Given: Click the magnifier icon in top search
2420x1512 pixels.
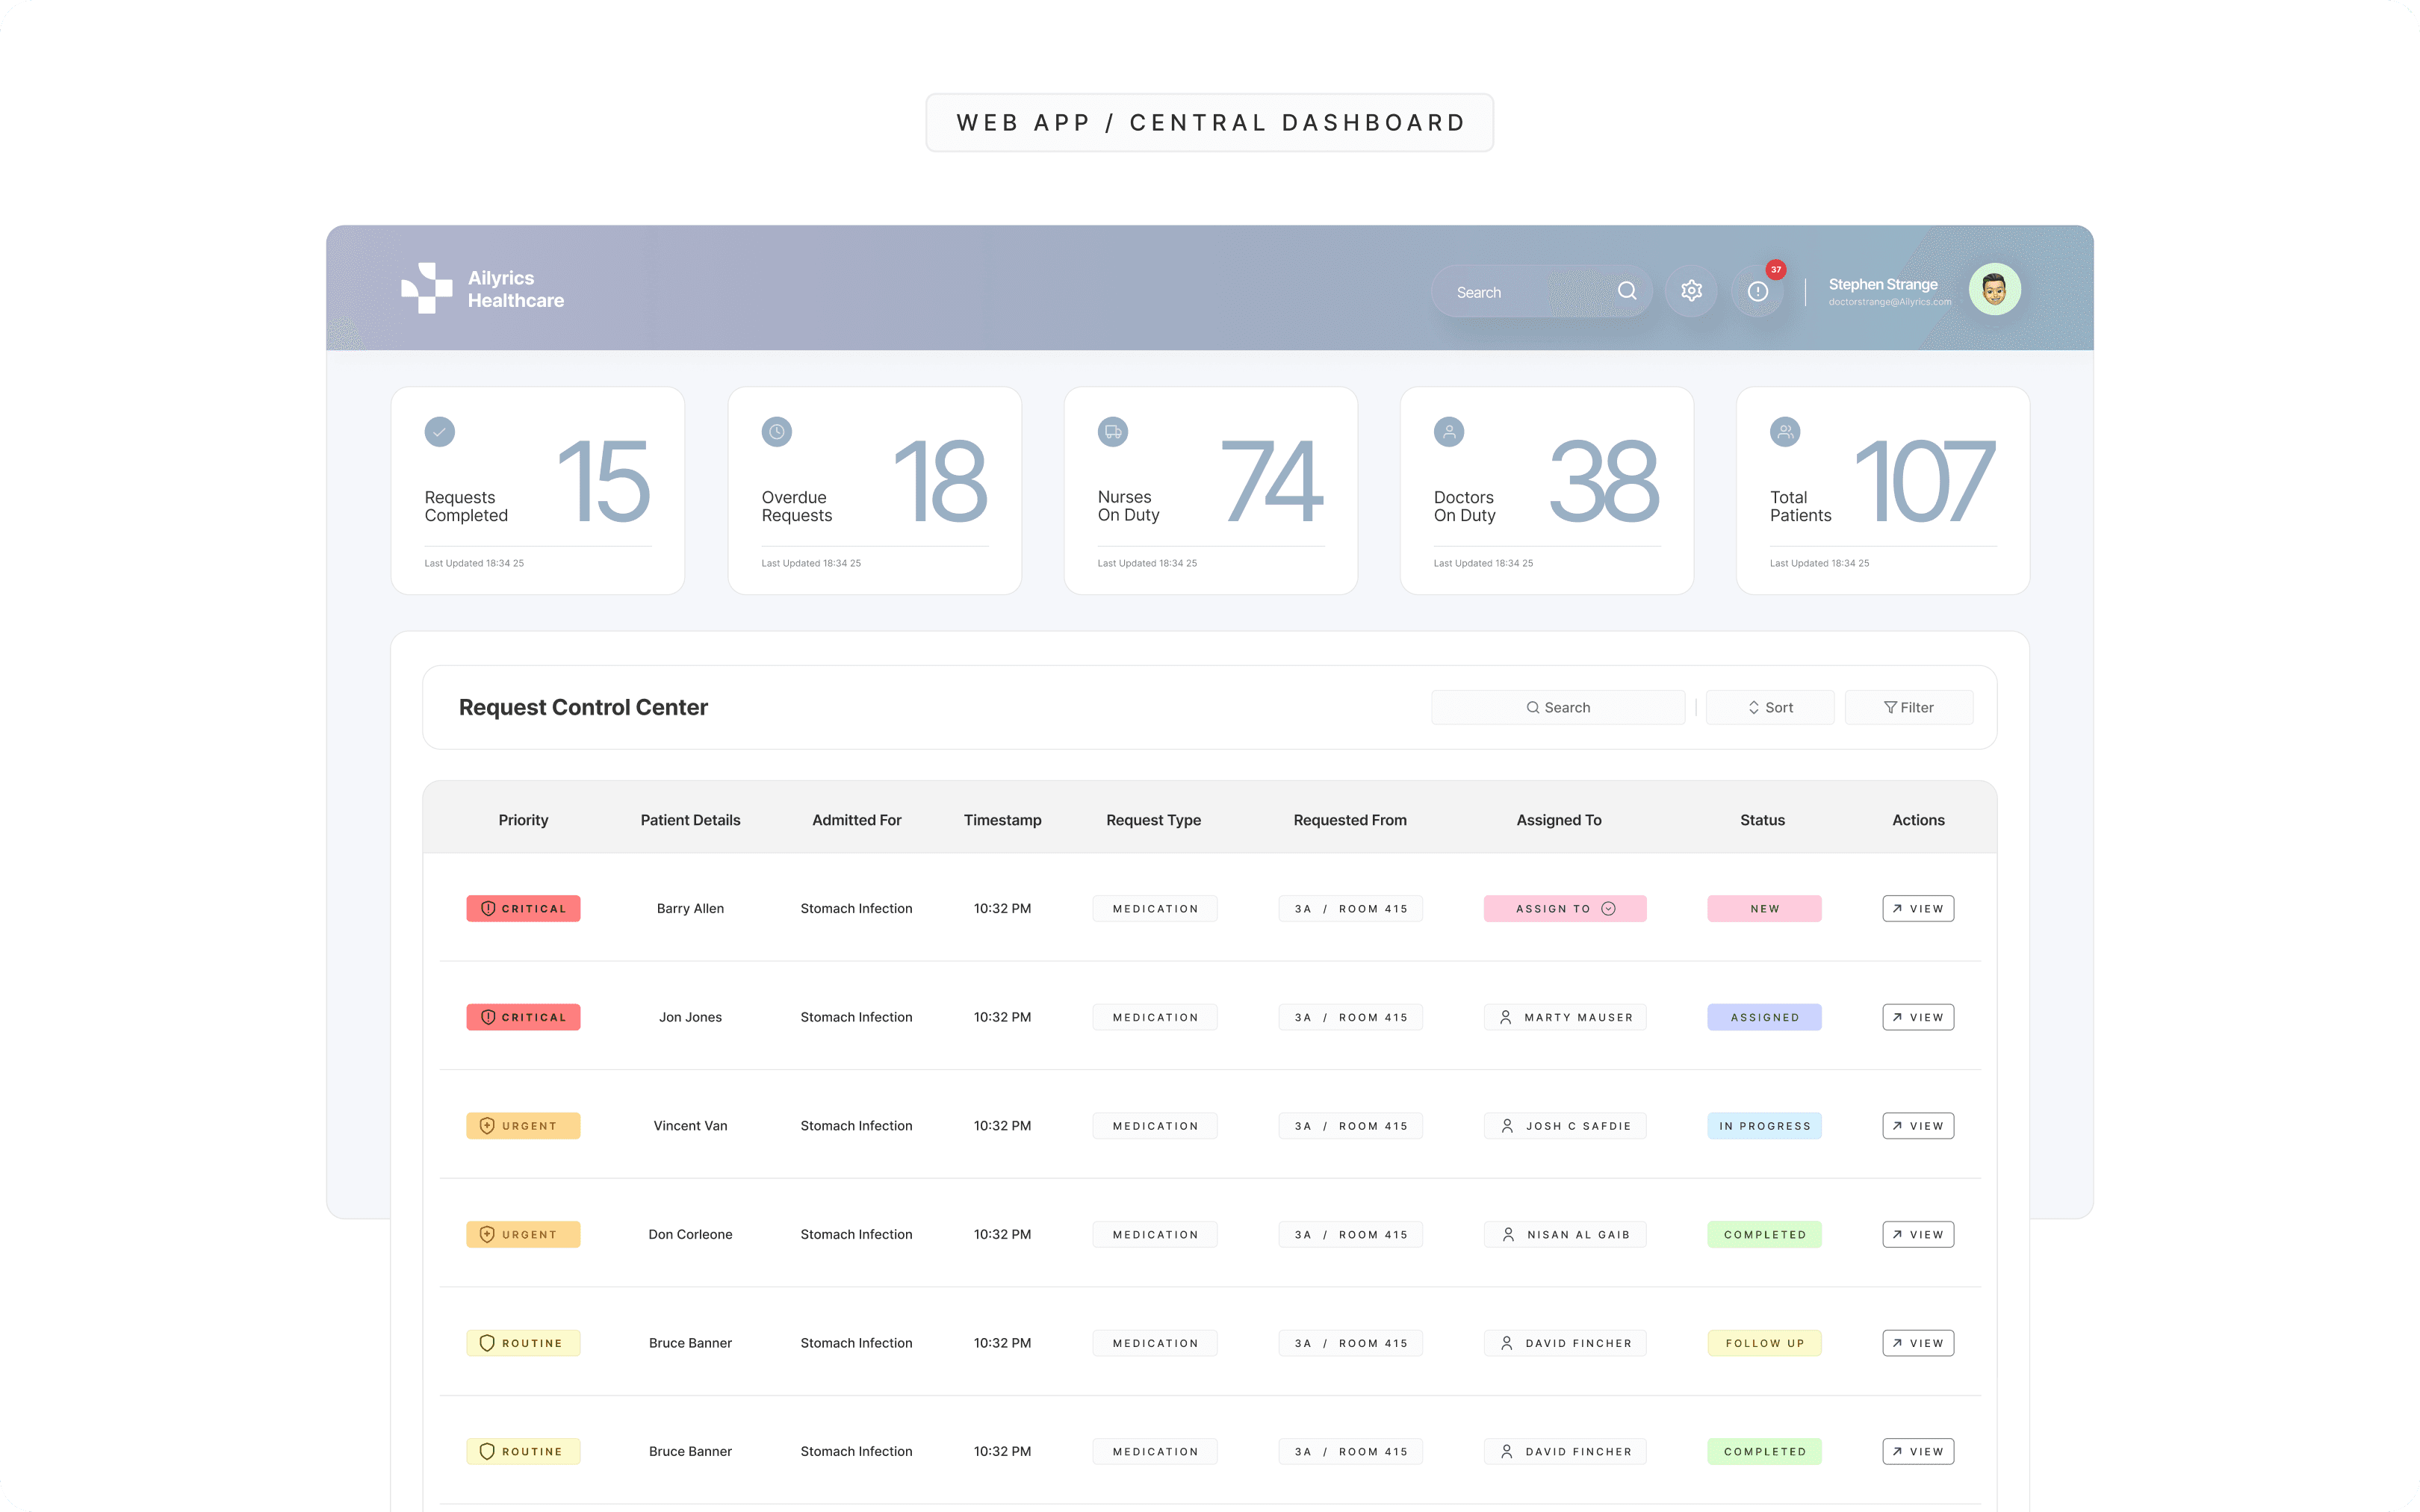Looking at the screenshot, I should [x=1627, y=291].
